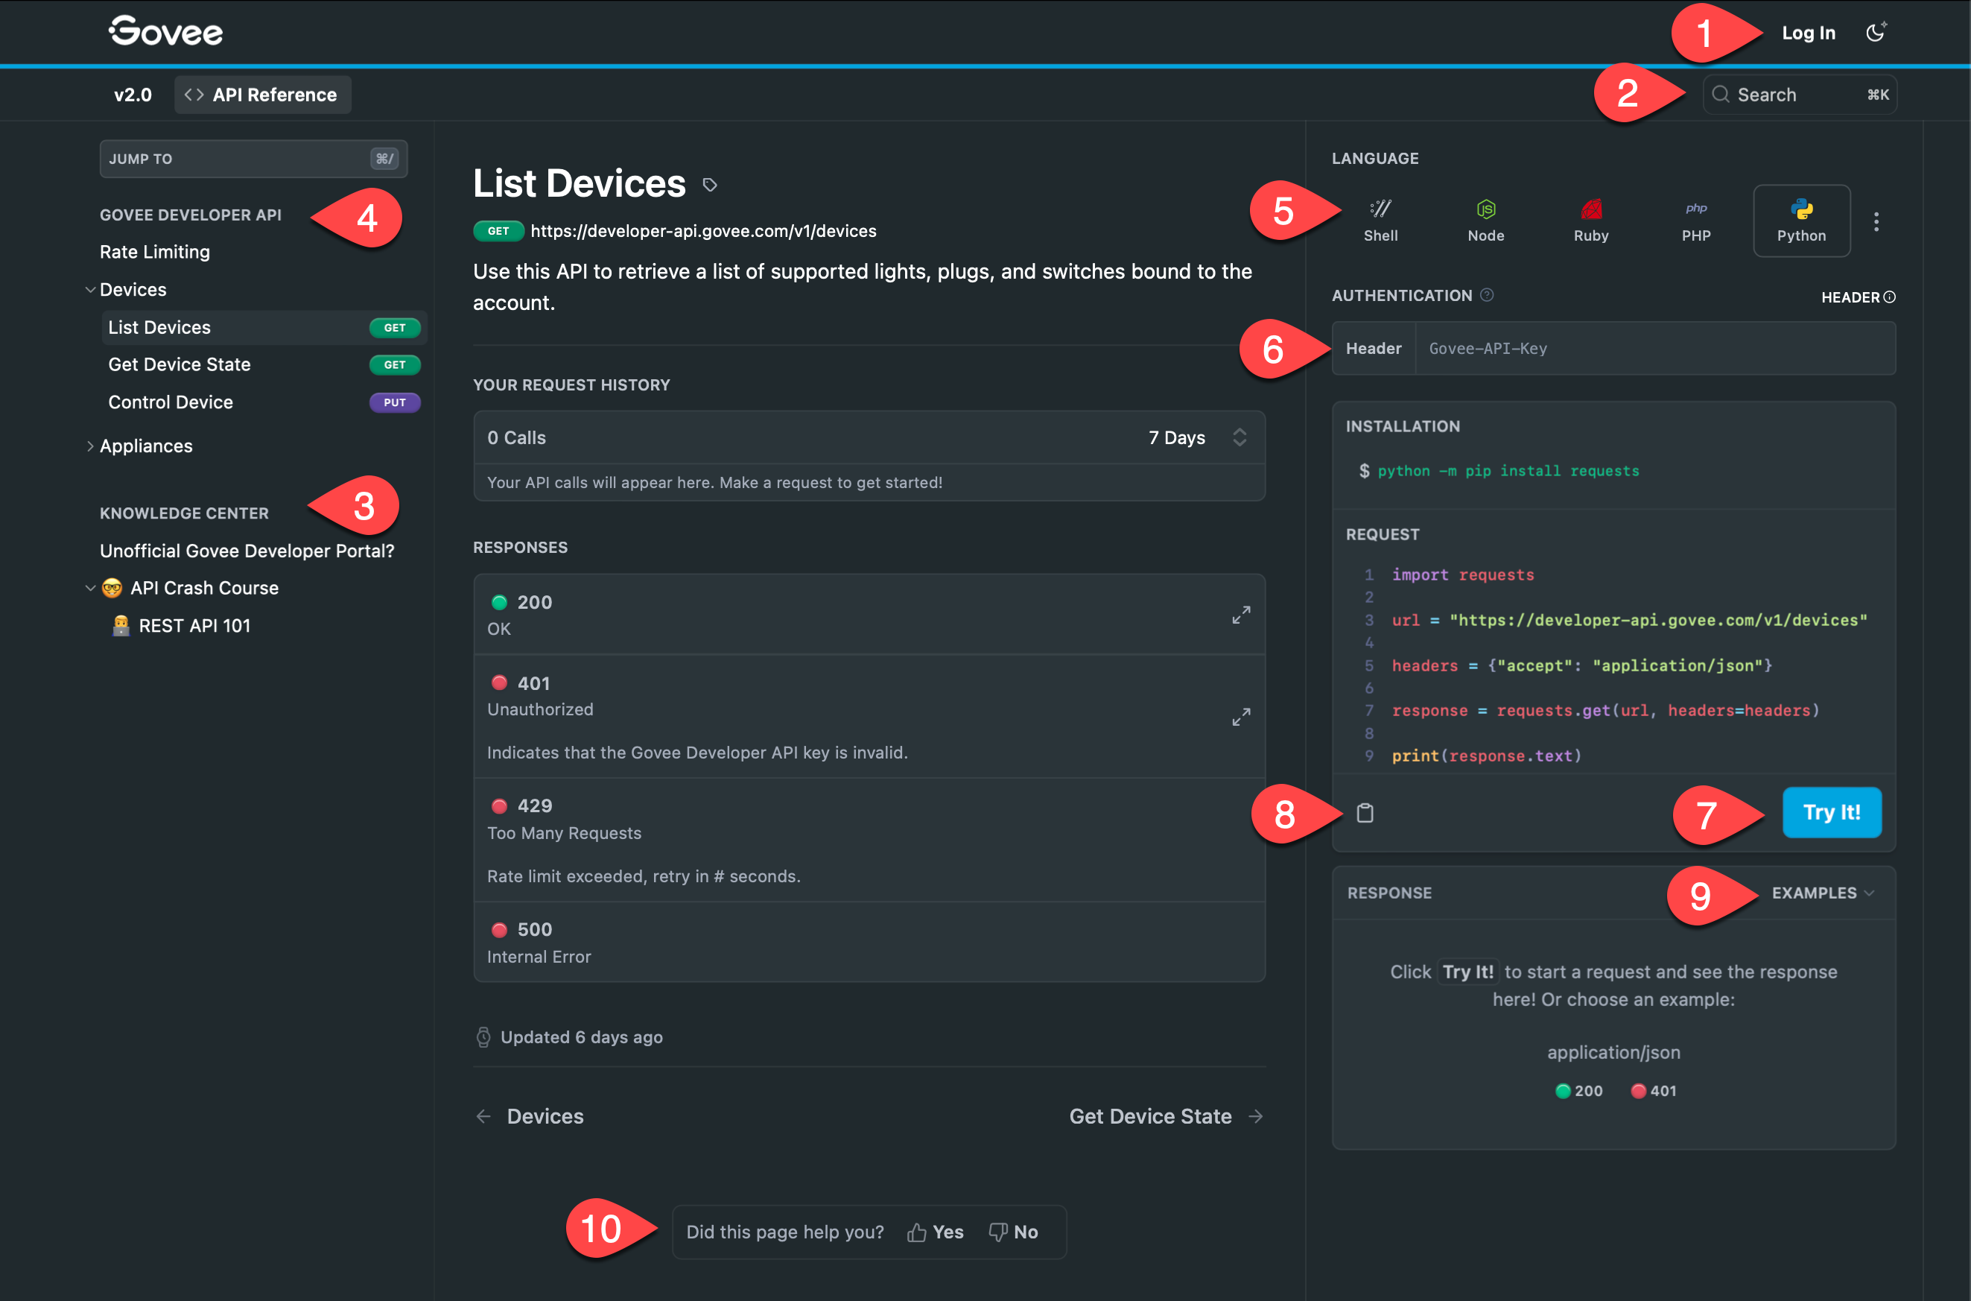
Task: Expand the 200 OK response
Action: tap(1240, 615)
